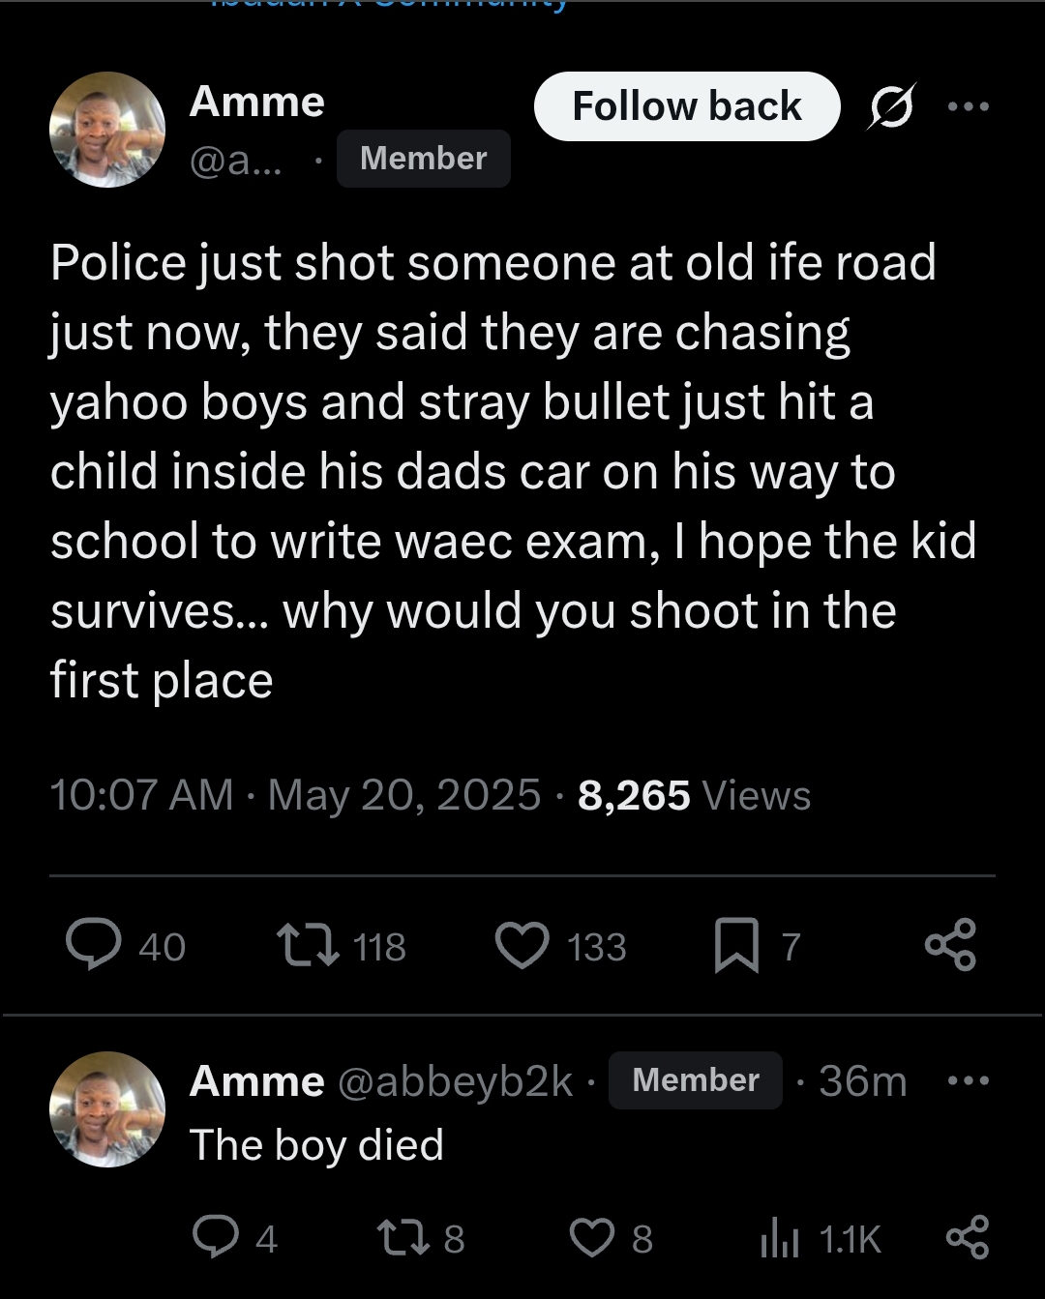Open the post timestamp 10:07 AM May 20, 2025
This screenshot has height=1299, width=1045.
coord(295,795)
